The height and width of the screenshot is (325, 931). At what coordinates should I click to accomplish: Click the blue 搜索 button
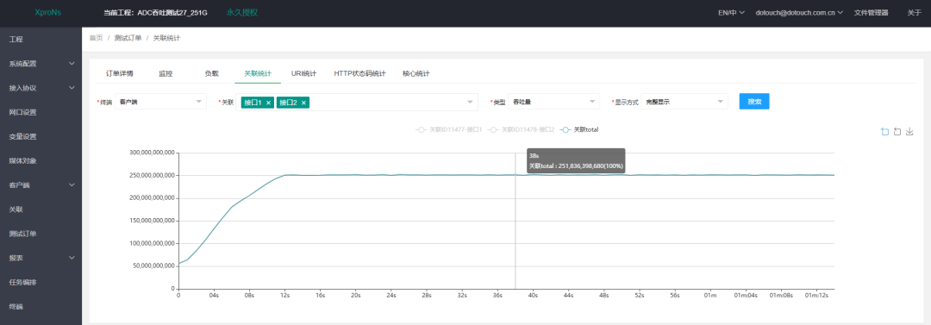tap(754, 102)
